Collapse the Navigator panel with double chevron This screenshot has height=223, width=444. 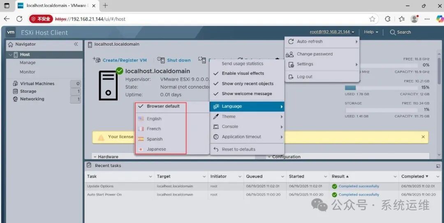tap(76, 44)
